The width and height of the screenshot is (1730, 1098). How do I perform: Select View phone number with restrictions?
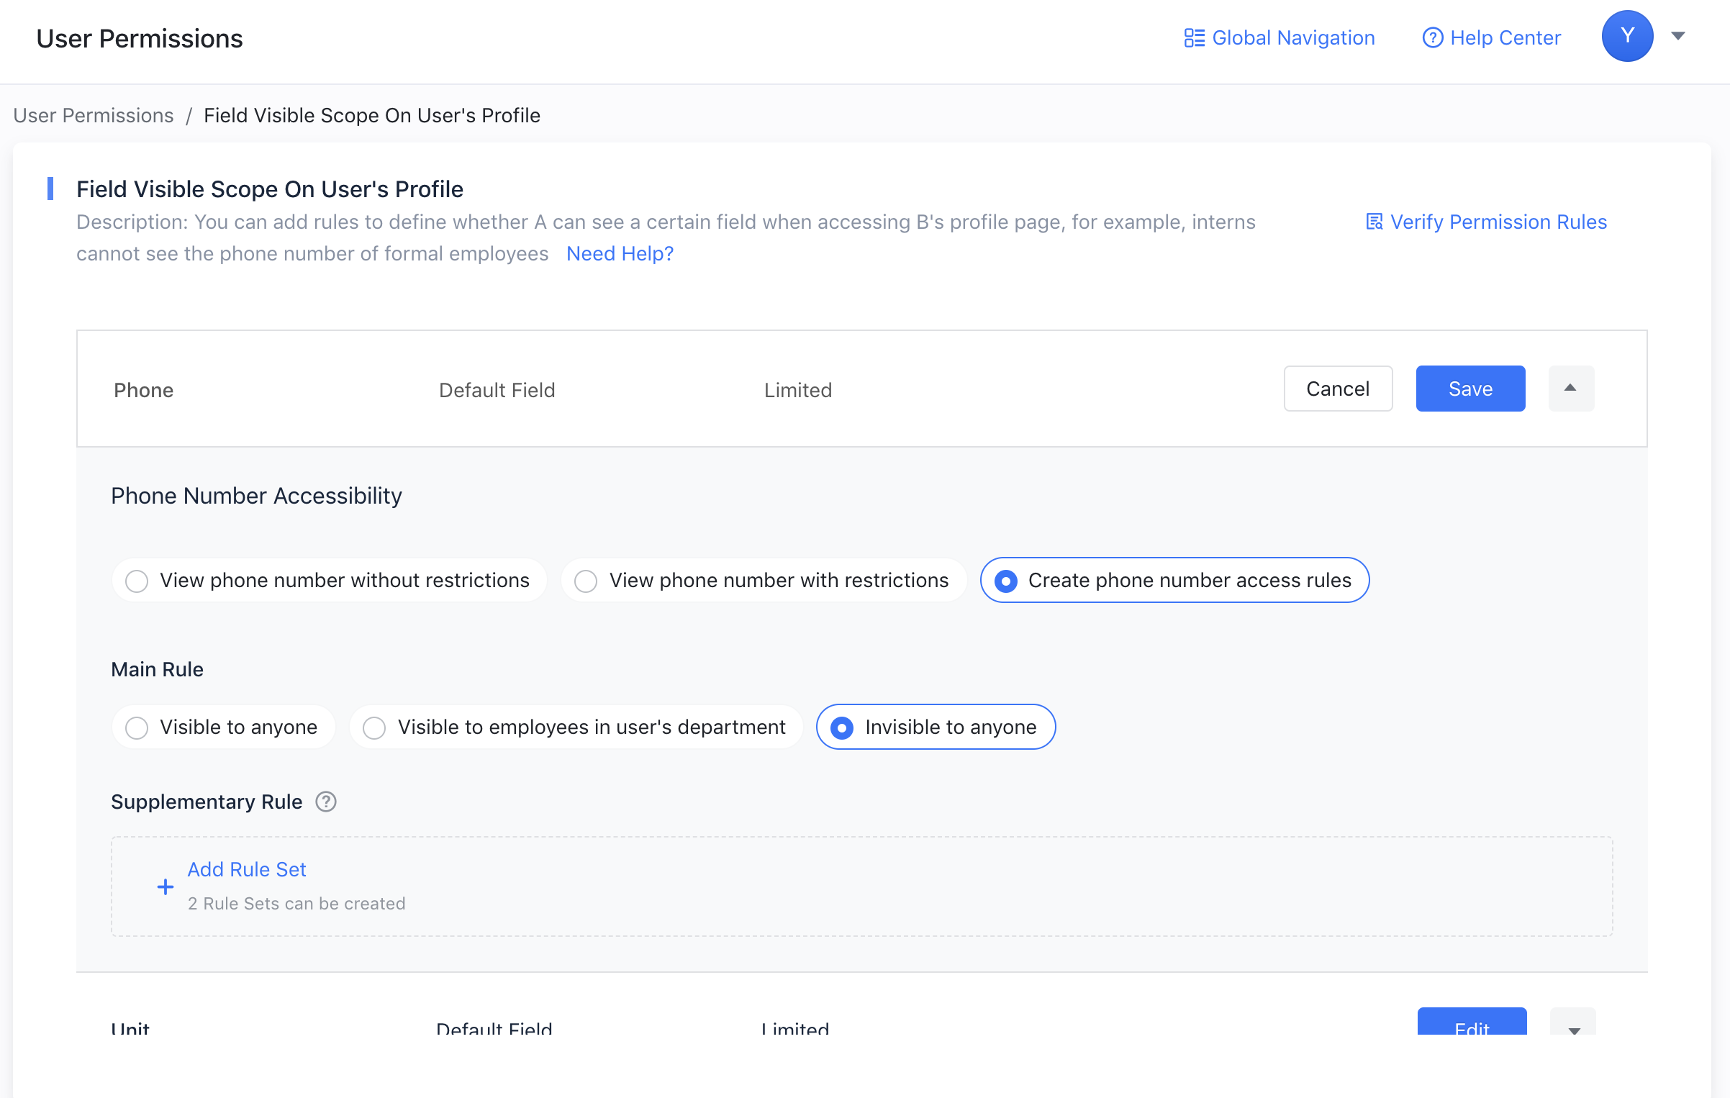click(x=586, y=581)
